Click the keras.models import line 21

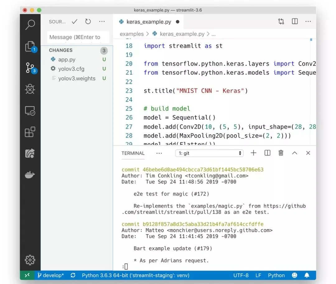pos(230,73)
